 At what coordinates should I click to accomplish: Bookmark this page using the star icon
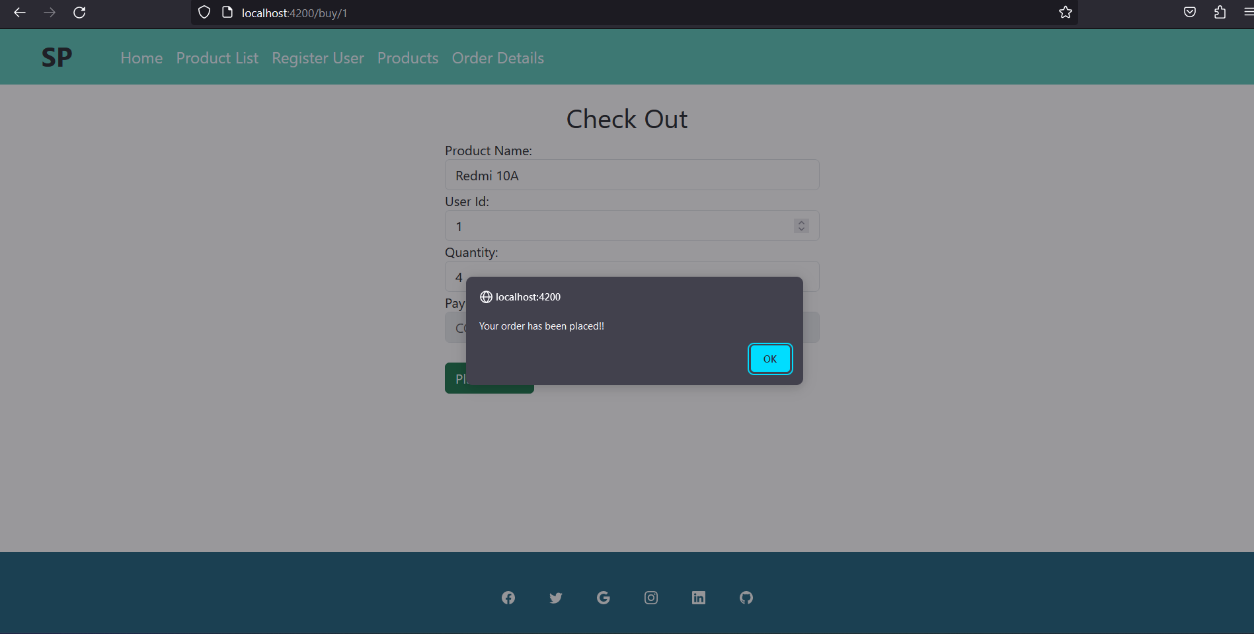pos(1065,12)
